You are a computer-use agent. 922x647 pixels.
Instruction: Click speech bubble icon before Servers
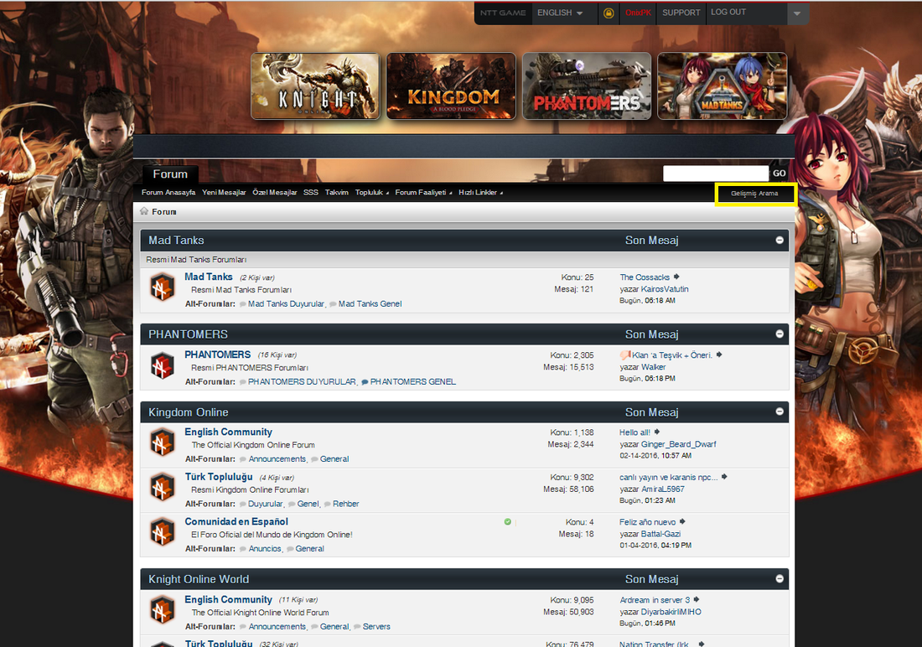pyautogui.click(x=357, y=627)
